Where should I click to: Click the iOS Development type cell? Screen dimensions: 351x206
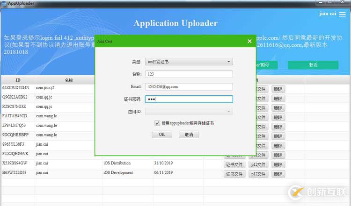point(118,172)
